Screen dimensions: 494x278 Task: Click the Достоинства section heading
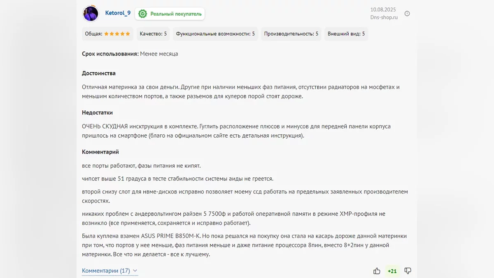[99, 73]
